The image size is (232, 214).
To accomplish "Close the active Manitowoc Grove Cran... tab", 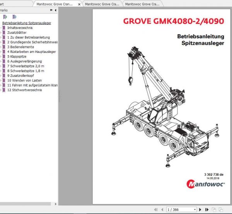I will [x=79, y=4].
